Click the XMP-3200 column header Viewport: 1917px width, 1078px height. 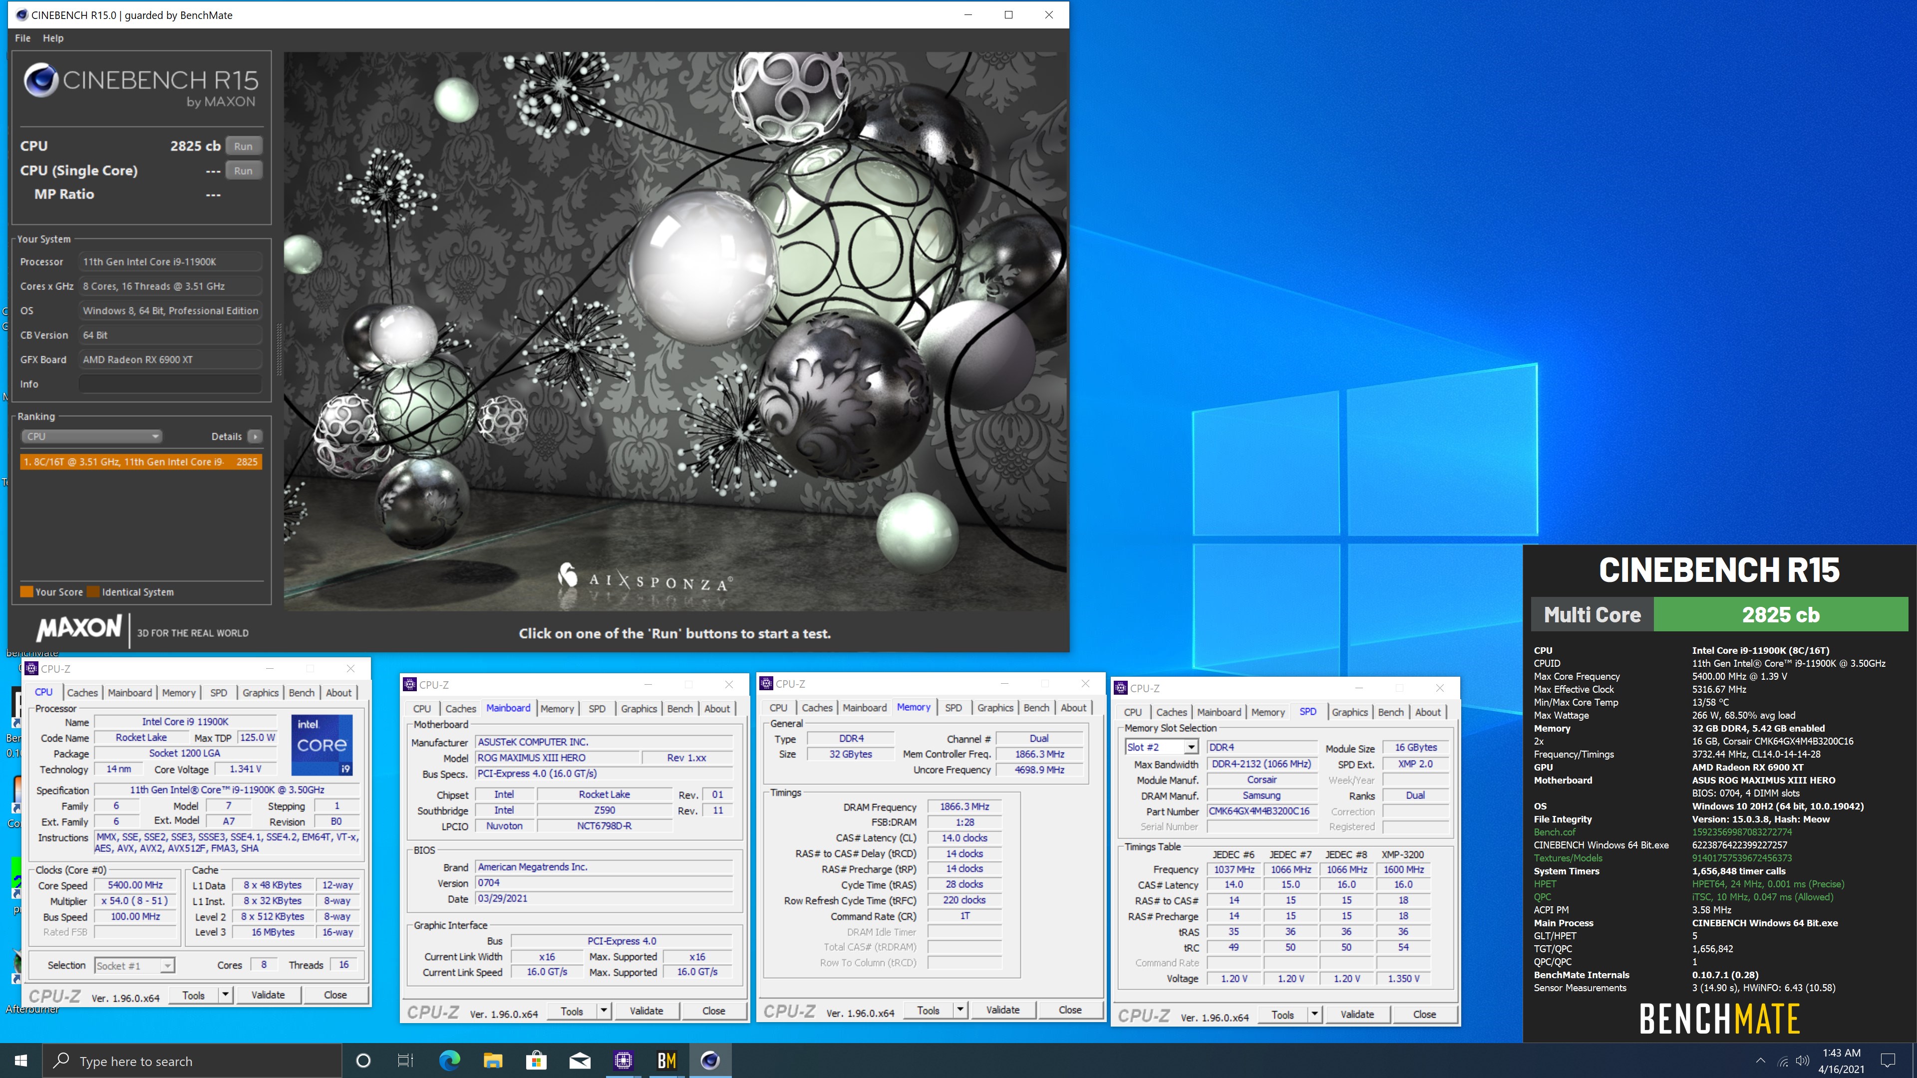point(1403,854)
